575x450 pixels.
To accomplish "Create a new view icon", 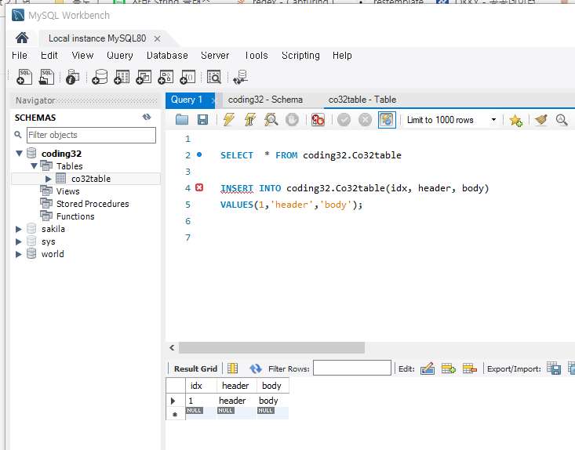I will (144, 77).
